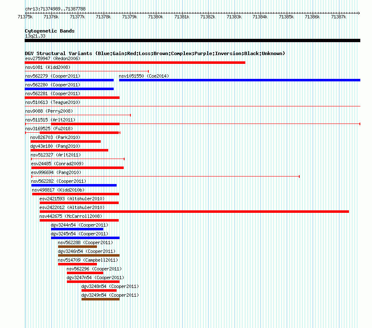Click esv2421593 (Altshuler2010) label

tap(72, 199)
